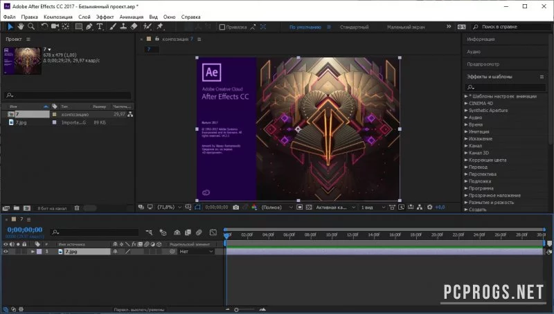Screen dimensions: 554x314
Task: Switch to the Маленький экран workspace
Action: (x=406, y=27)
